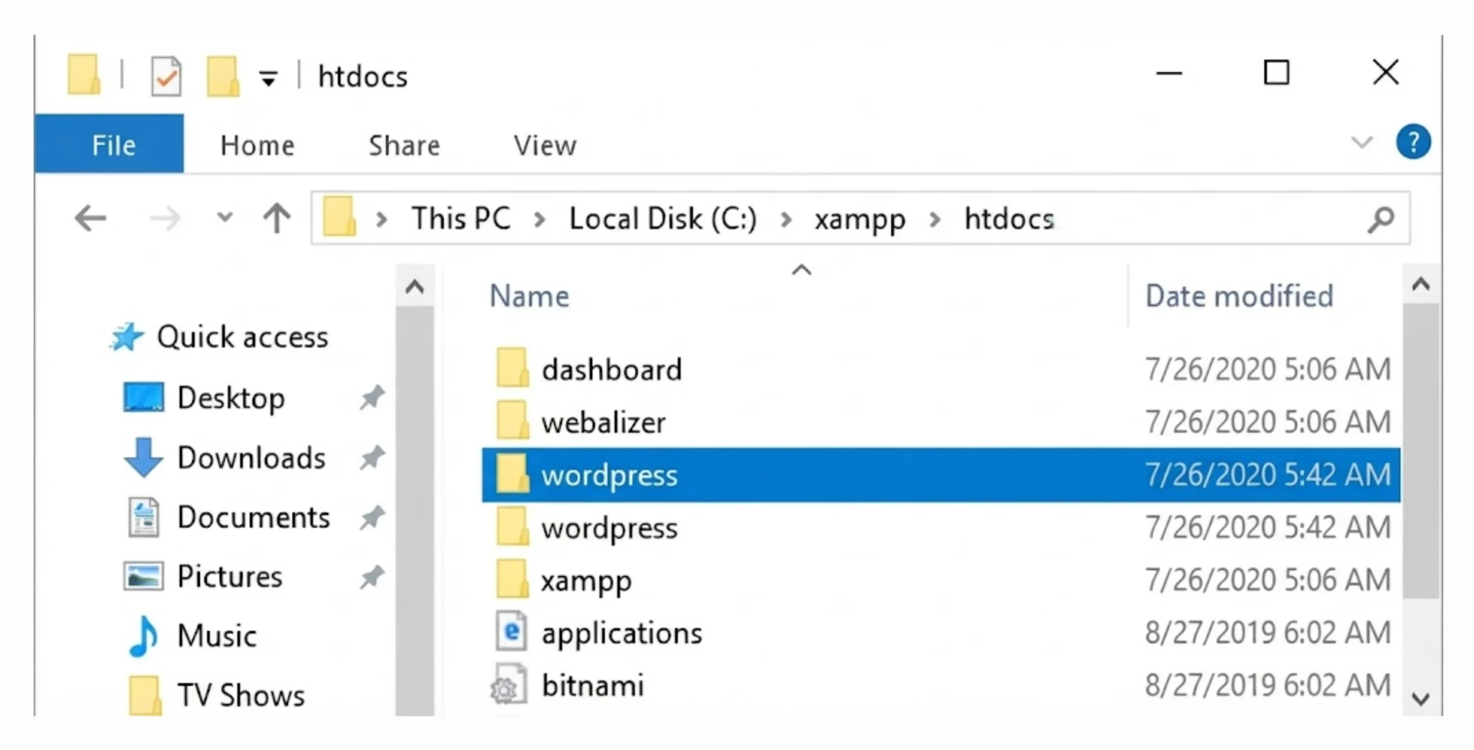The image size is (1474, 750).
Task: Open the Recent locations dropdown arrow
Action: pyautogui.click(x=225, y=218)
